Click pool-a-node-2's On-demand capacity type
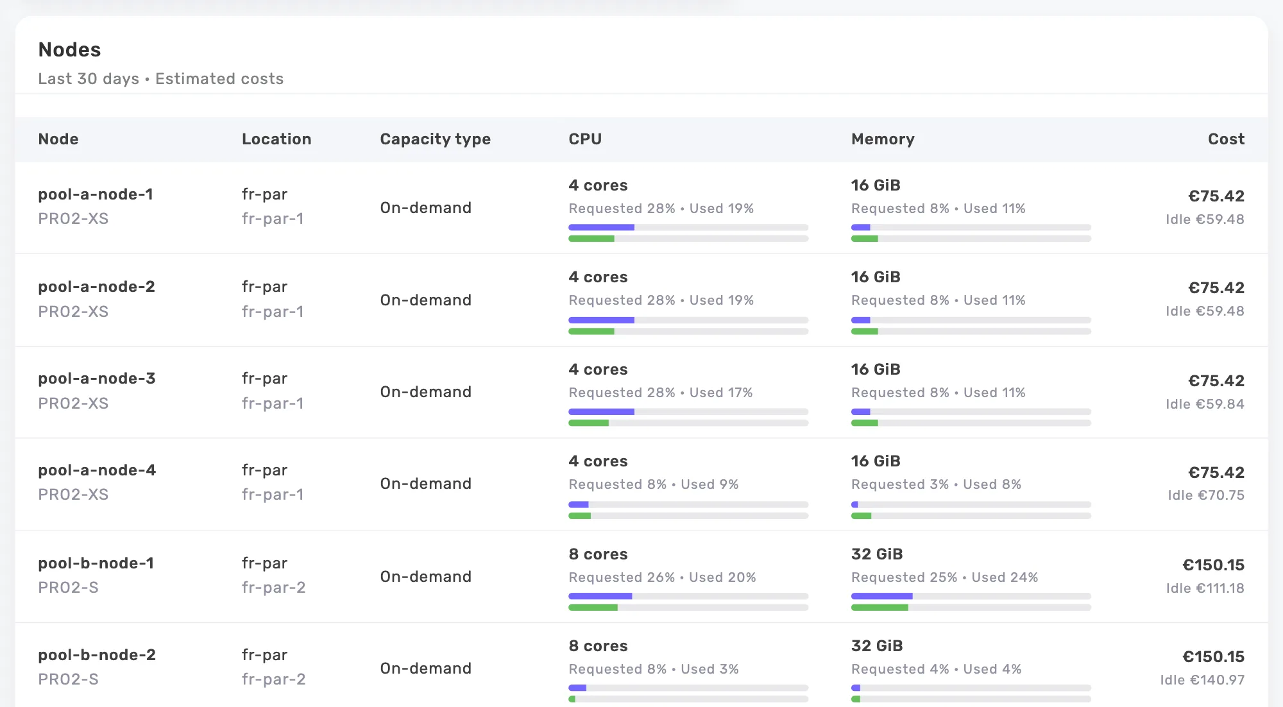 (425, 300)
